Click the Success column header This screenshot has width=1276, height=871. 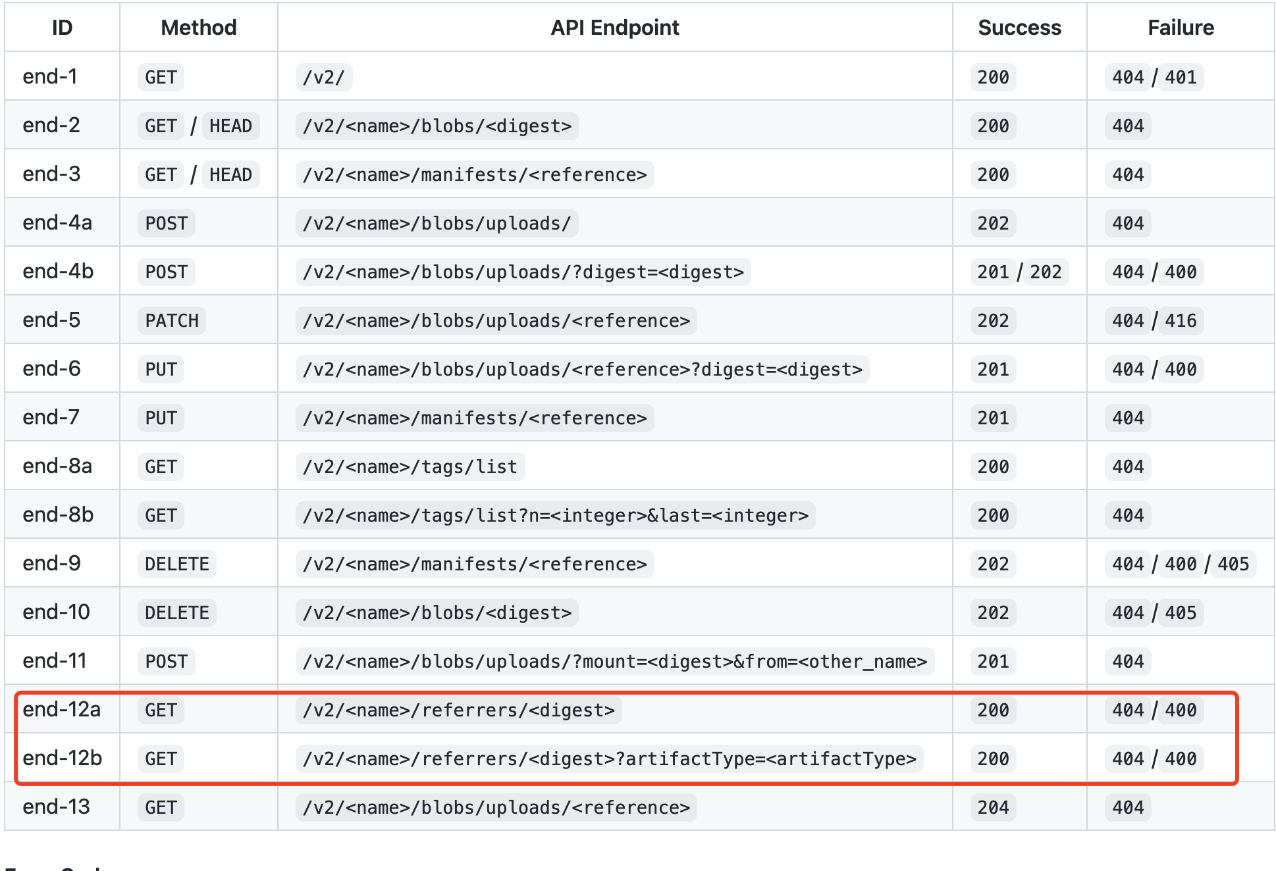pyautogui.click(x=1019, y=28)
